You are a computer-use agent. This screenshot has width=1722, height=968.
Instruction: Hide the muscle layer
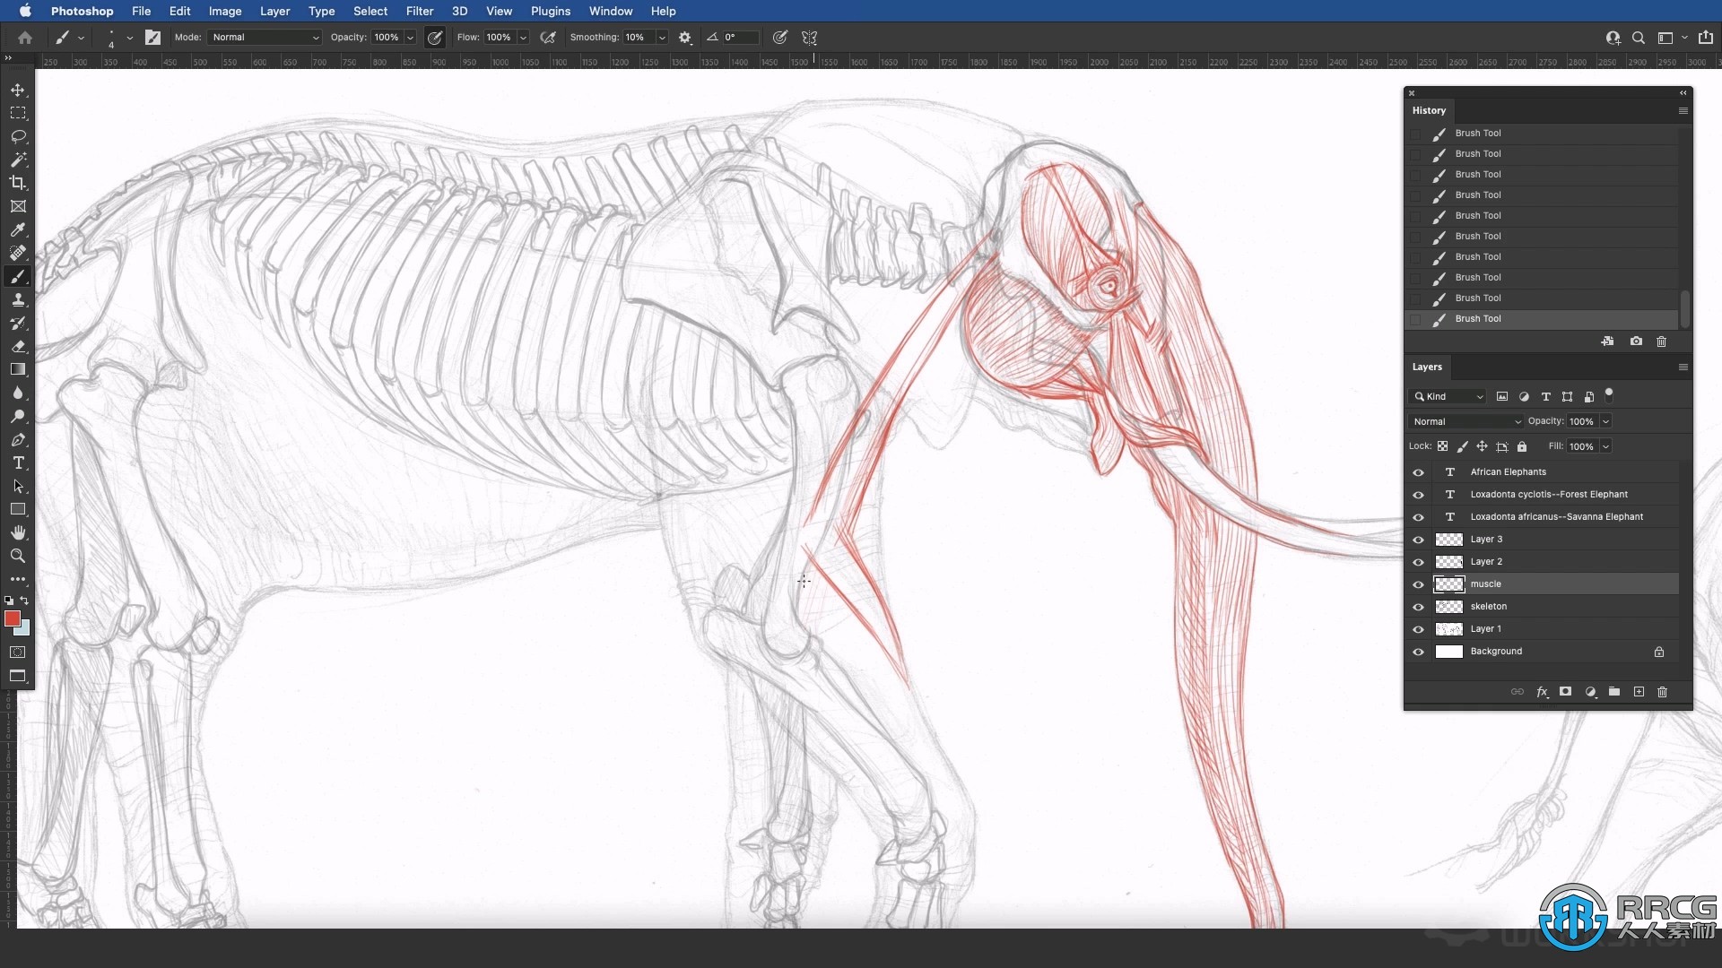pyautogui.click(x=1418, y=584)
